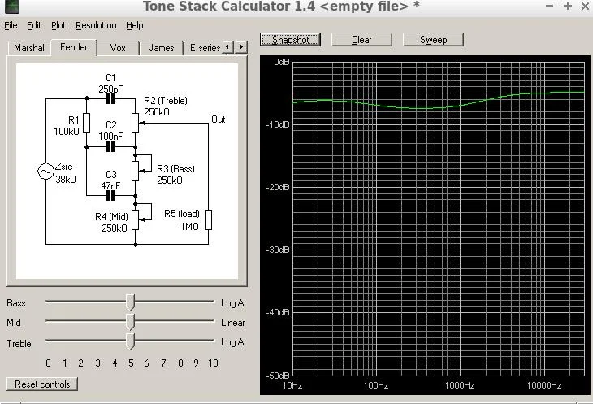Open the Resolution menu
Image resolution: width=593 pixels, height=404 pixels.
pos(96,25)
